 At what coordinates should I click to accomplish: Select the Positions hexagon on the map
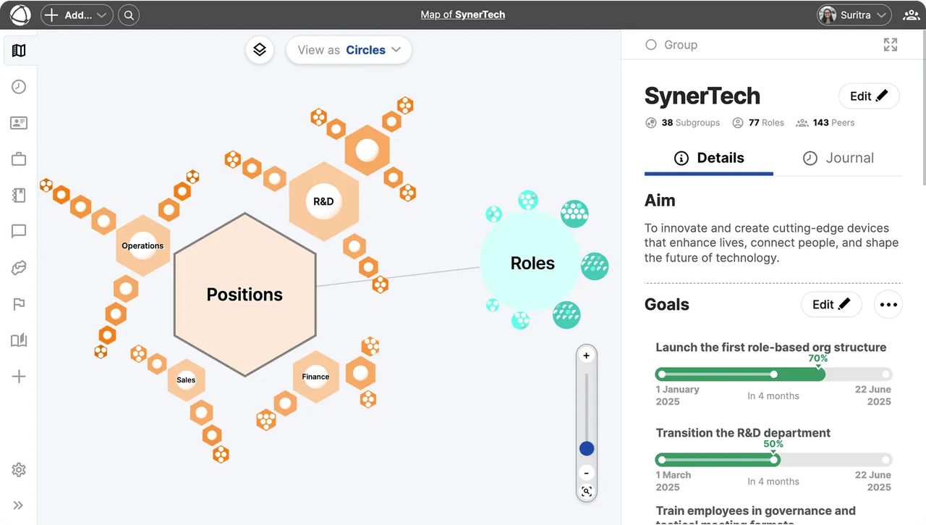[245, 295]
